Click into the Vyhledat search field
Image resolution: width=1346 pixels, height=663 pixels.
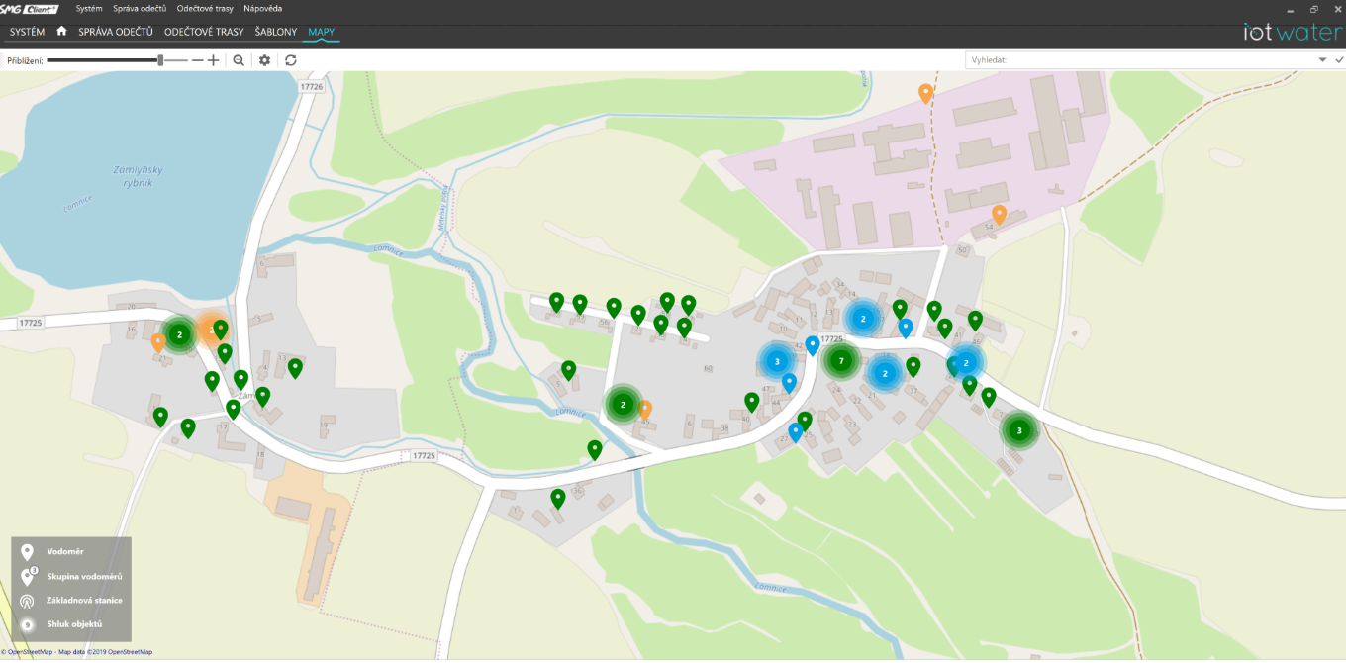point(1138,60)
